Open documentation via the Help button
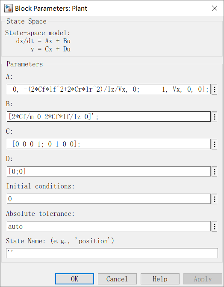This screenshot has width=224, height=287. point(160,279)
